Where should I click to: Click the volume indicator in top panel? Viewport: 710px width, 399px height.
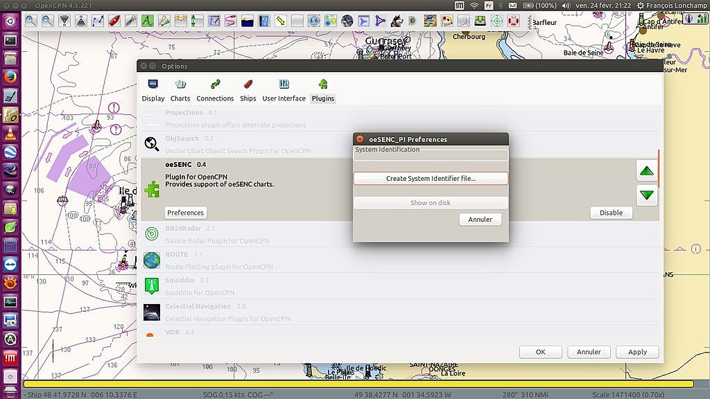(566, 6)
